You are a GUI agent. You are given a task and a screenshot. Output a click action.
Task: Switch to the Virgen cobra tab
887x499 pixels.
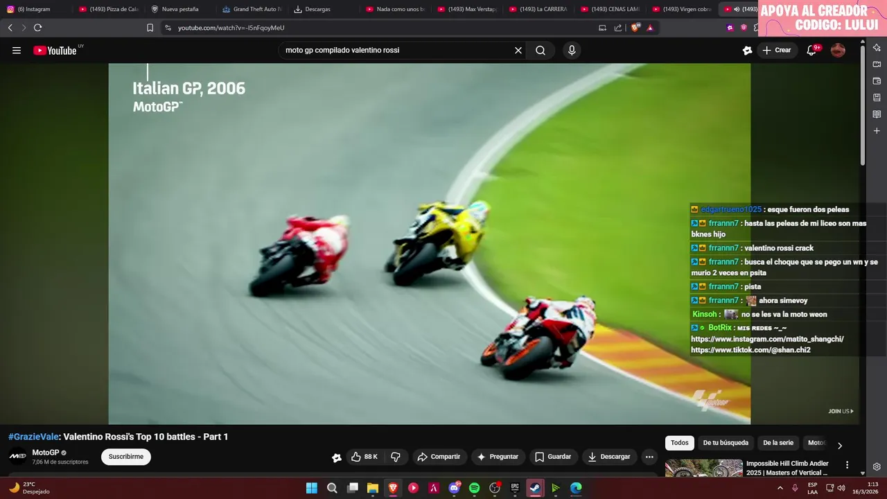(682, 9)
